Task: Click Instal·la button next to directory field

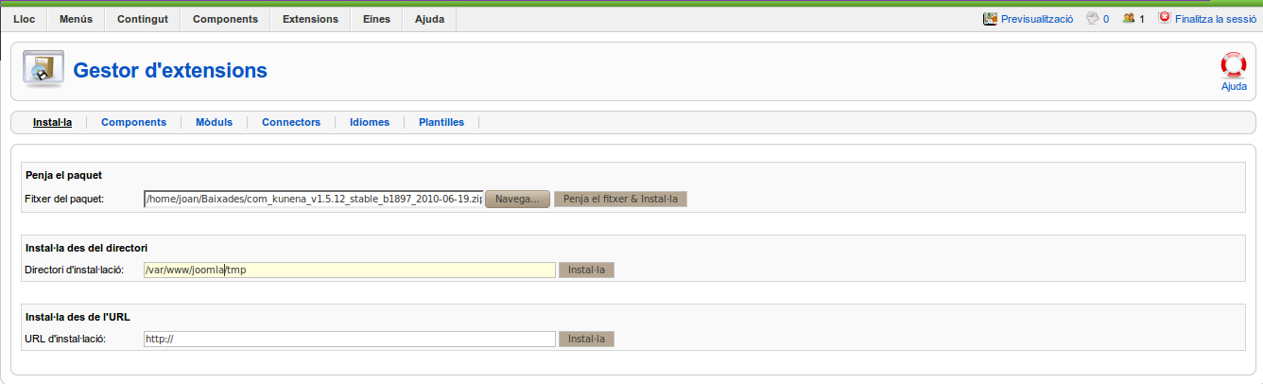Action: [586, 270]
